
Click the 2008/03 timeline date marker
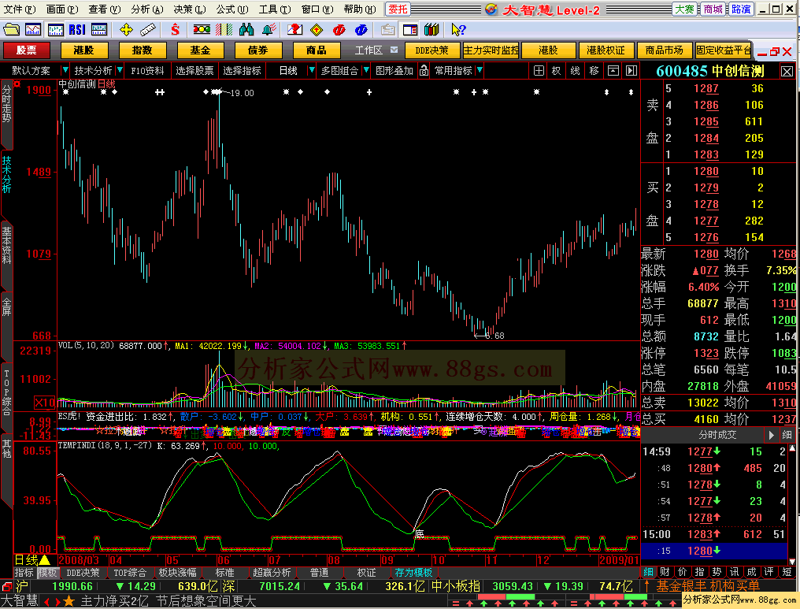(79, 560)
